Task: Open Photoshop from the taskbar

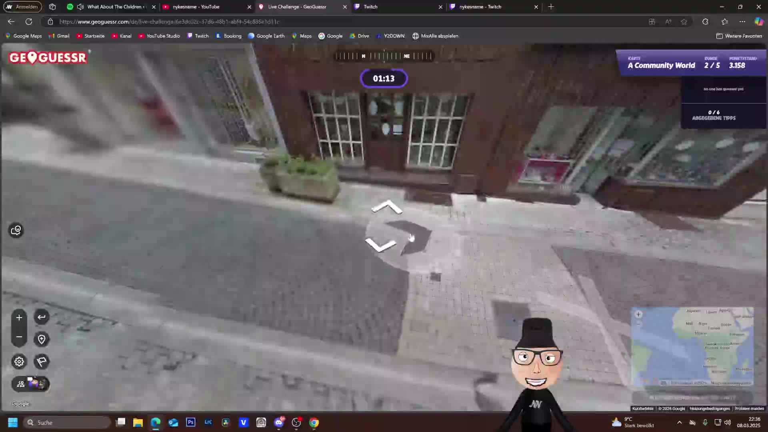Action: click(x=191, y=422)
